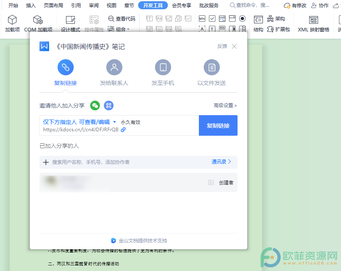
Task: Open the 页面布局 ribbon tab
Action: [54, 5]
